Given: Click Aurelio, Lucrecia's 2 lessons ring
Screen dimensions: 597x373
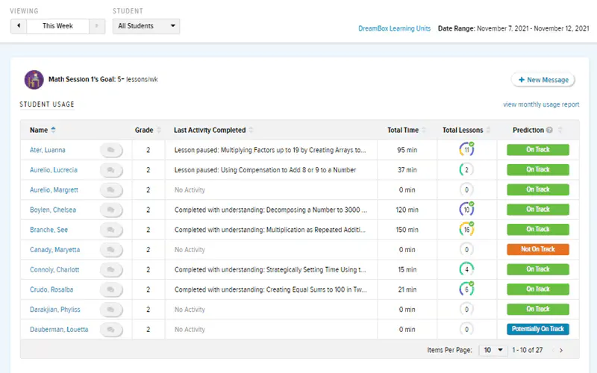Looking at the screenshot, I should 467,170.
